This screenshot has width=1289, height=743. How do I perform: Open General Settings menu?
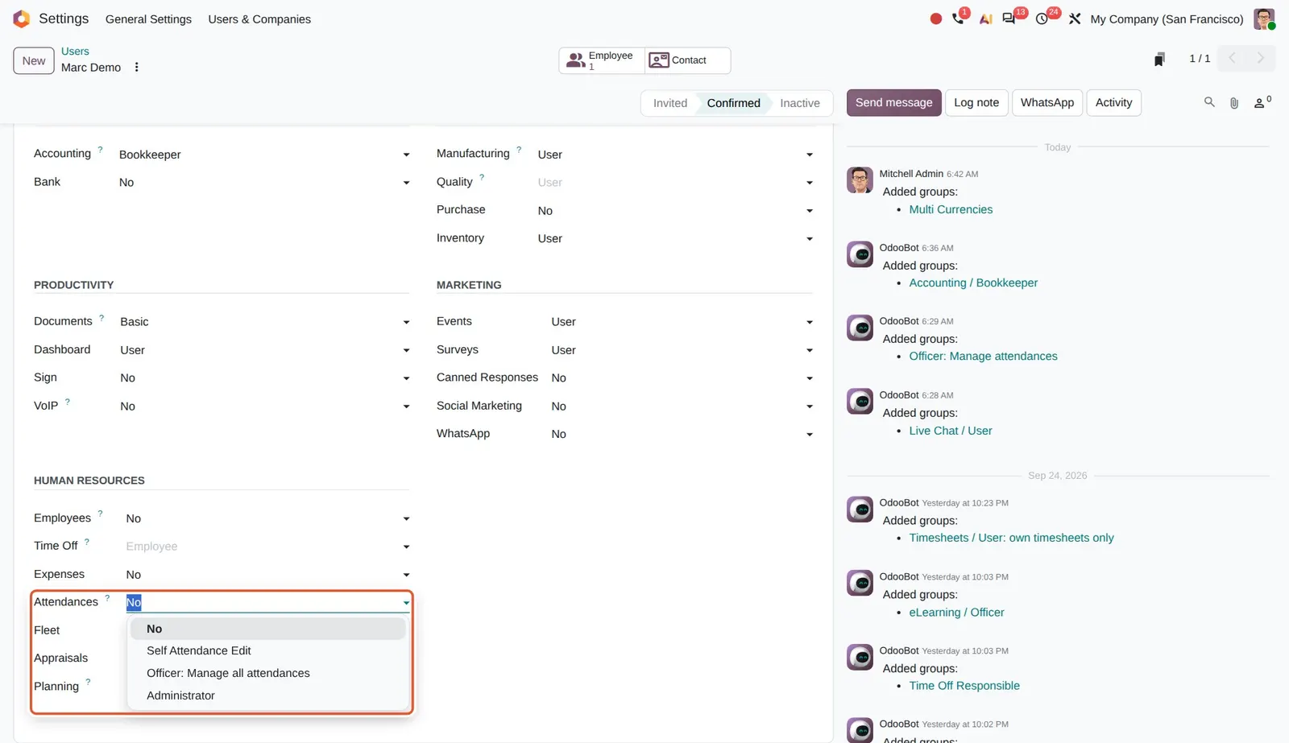[x=148, y=19]
